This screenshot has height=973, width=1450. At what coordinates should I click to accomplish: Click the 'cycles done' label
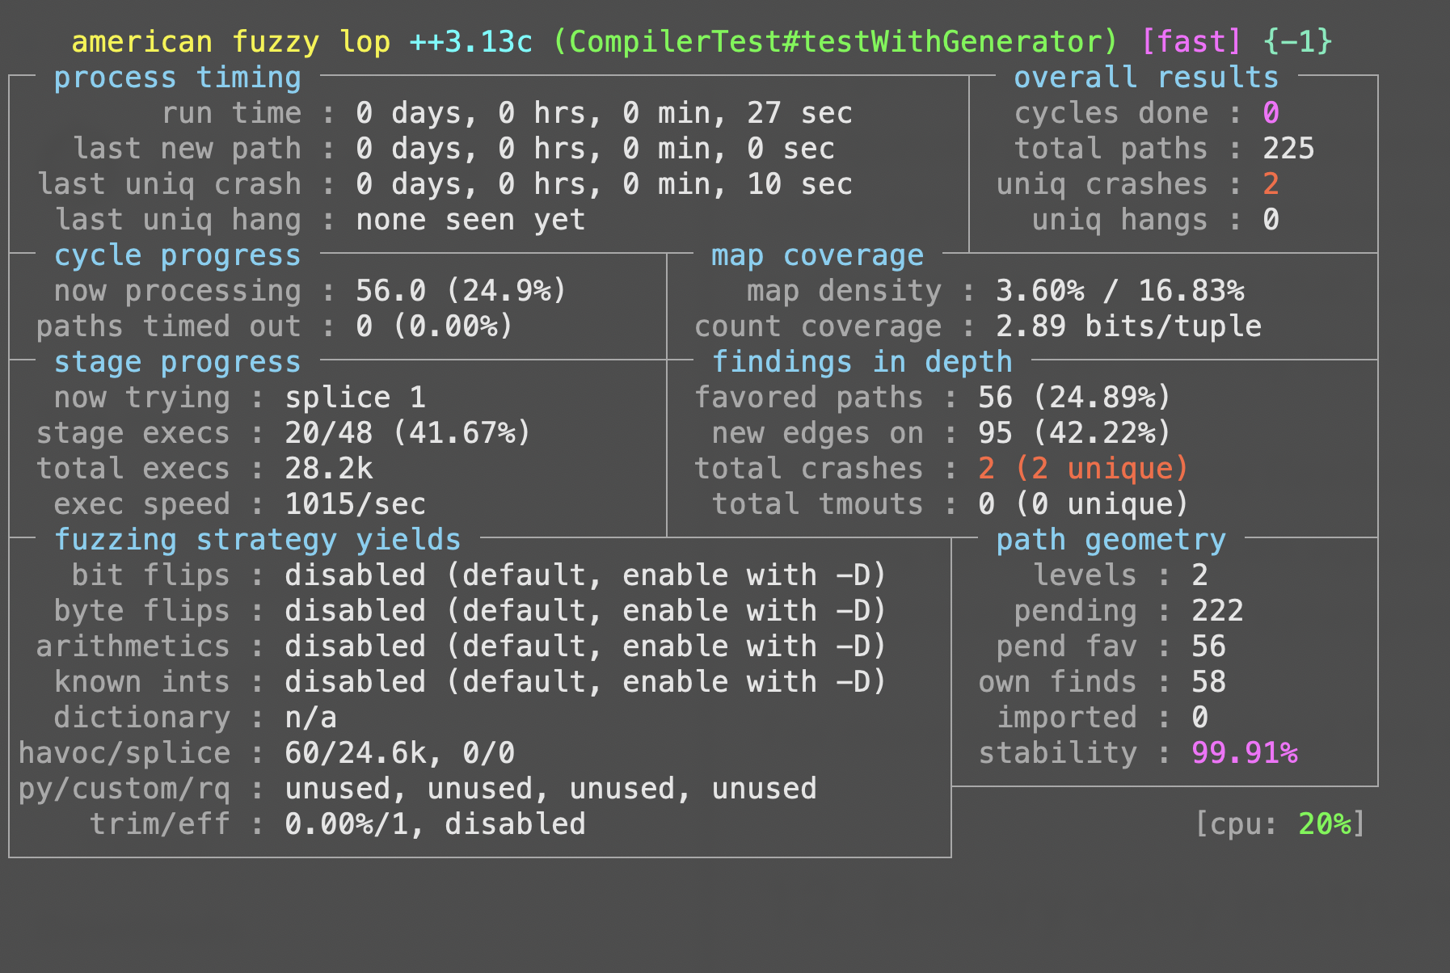coord(1111,113)
